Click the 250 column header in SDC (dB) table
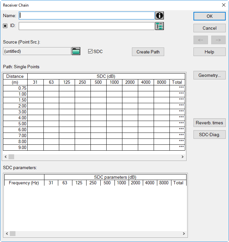The image size is (229, 242). (83, 82)
